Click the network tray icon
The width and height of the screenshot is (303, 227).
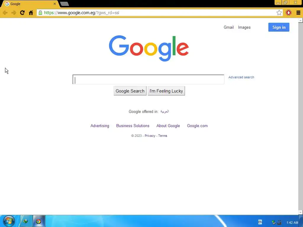point(279,223)
